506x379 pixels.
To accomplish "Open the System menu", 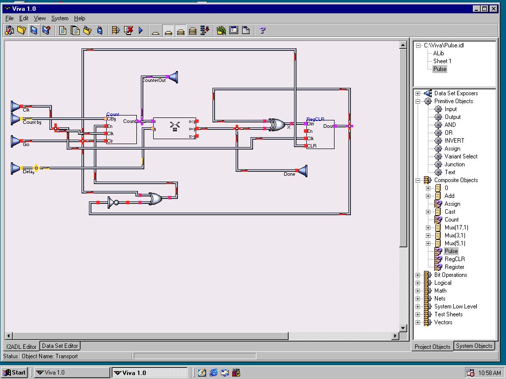I will click(x=60, y=18).
